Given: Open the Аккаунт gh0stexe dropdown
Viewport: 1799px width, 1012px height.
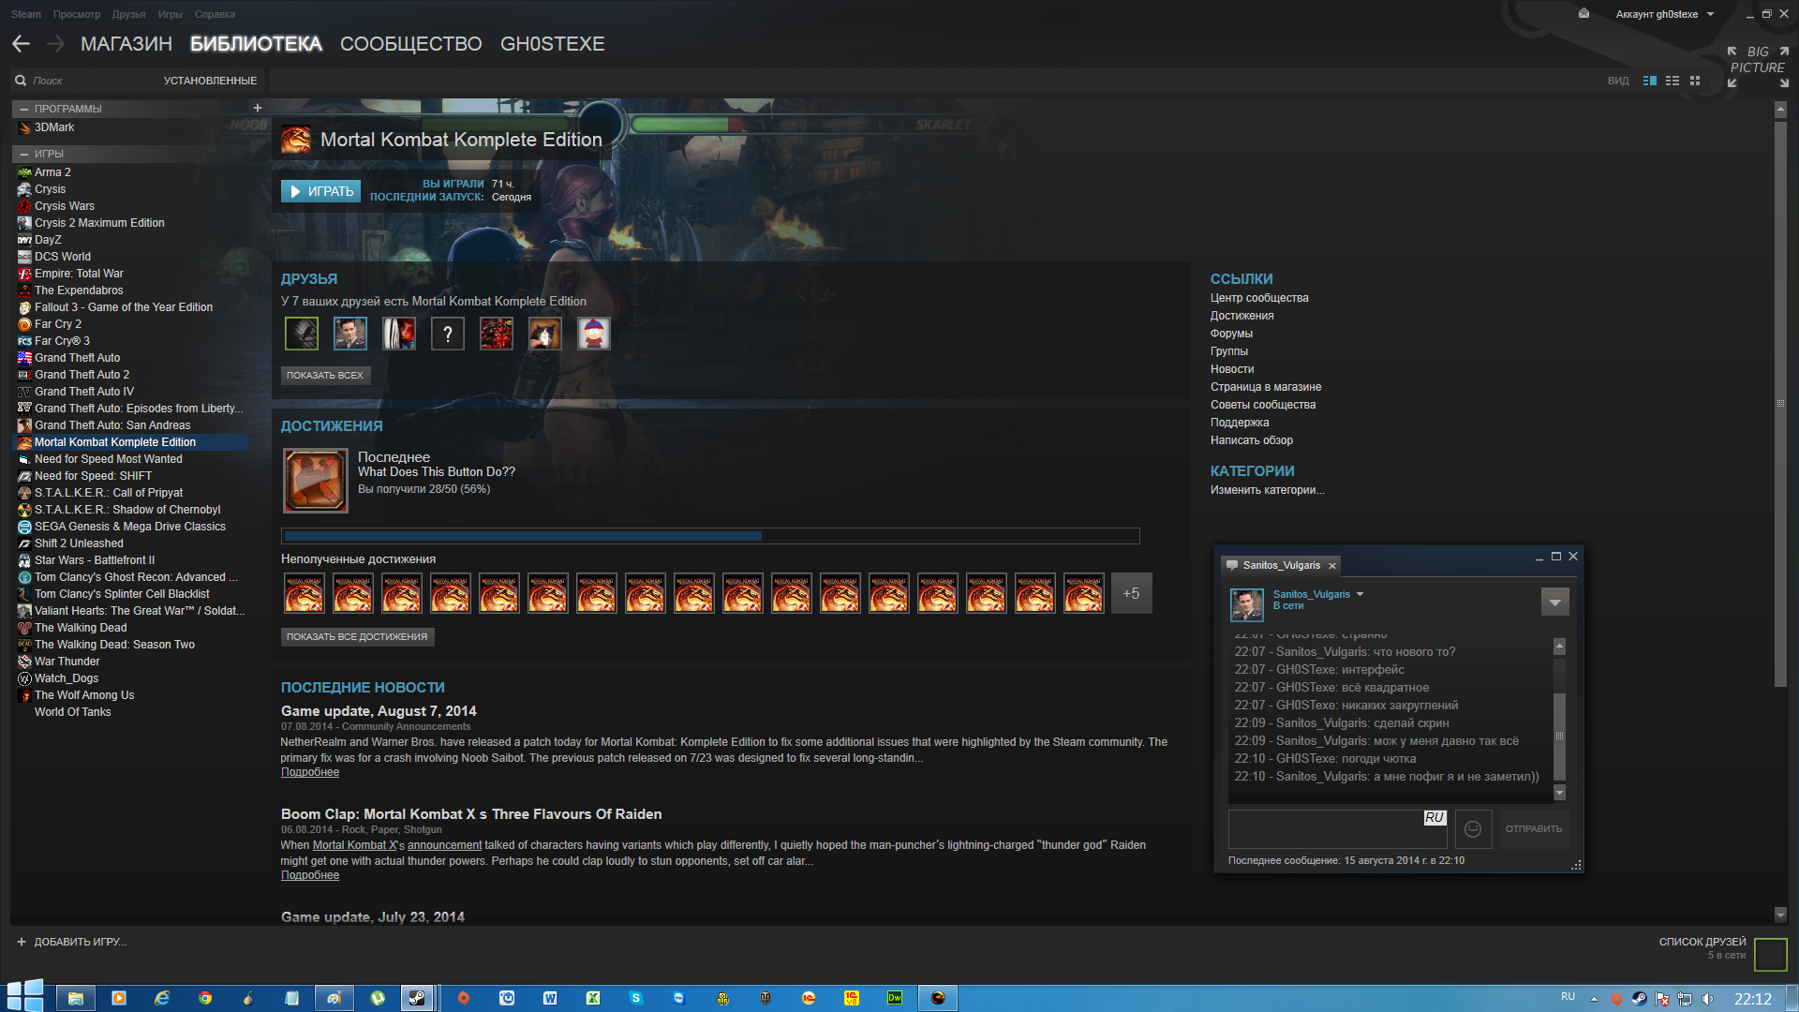Looking at the screenshot, I should [x=1664, y=14].
